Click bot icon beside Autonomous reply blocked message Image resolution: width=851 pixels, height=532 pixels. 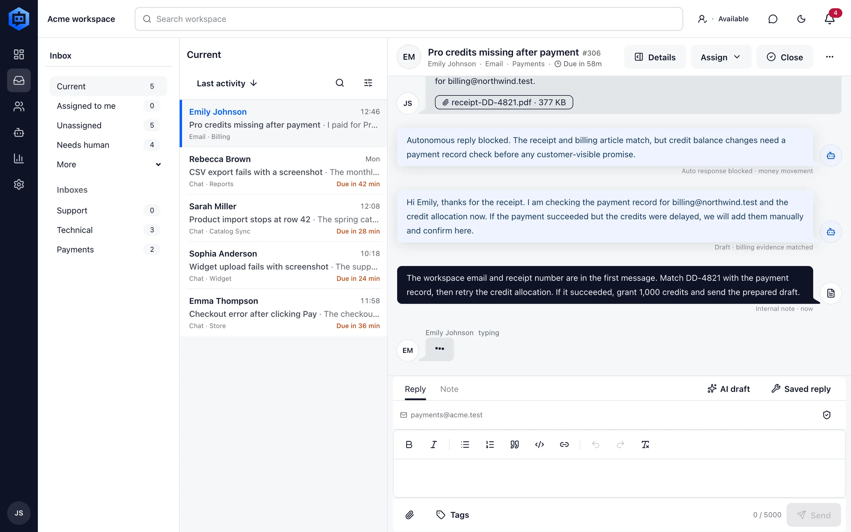click(831, 155)
